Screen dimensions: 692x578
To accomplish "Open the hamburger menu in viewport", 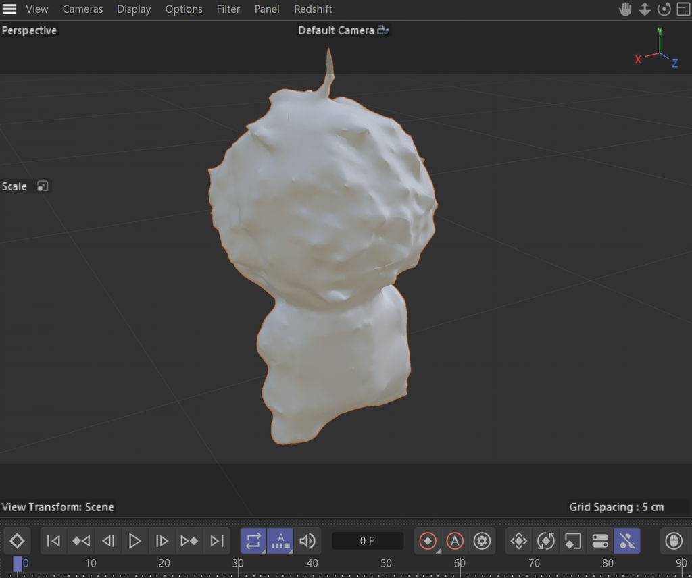I will (x=9, y=9).
